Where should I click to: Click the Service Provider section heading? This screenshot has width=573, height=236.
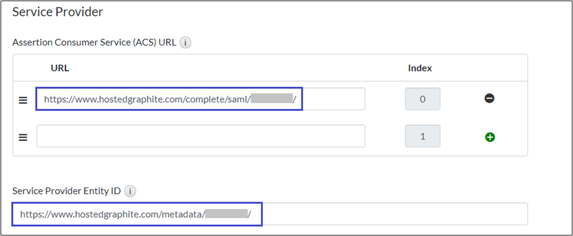click(x=57, y=11)
